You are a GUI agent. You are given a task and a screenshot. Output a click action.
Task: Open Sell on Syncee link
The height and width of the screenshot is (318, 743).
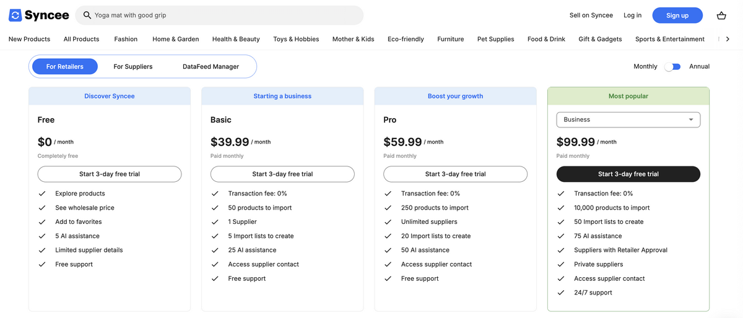point(591,15)
